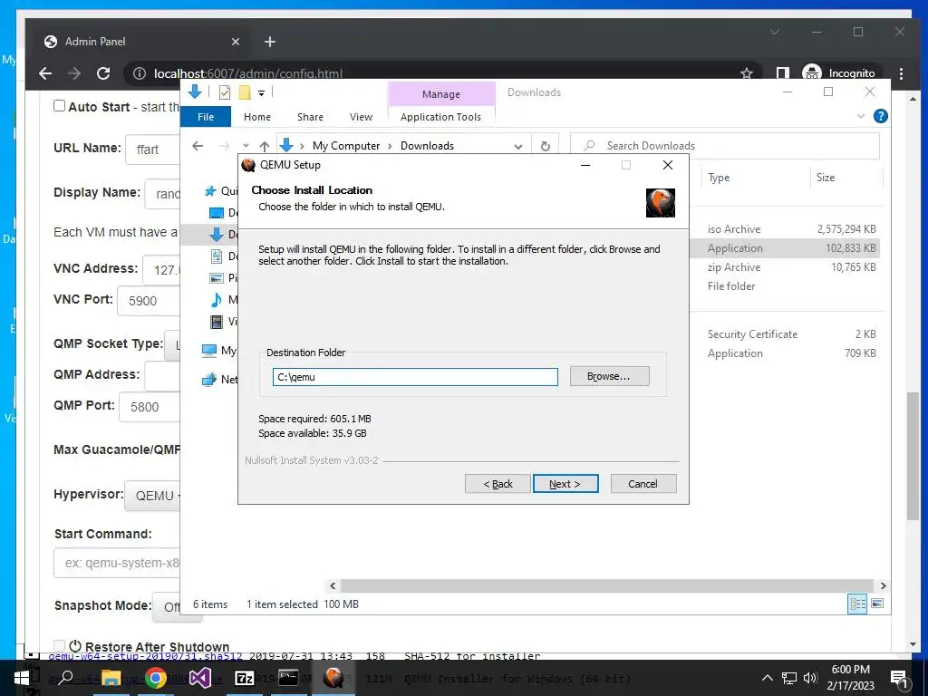The image size is (928, 696).
Task: Expand the Explorer recent locations dropdown
Action: [x=246, y=146]
